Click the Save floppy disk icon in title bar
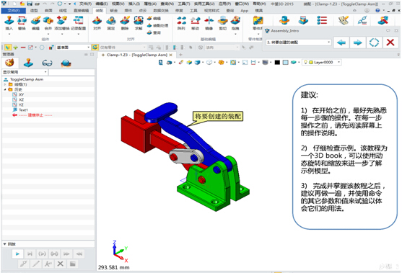 pos(30,4)
